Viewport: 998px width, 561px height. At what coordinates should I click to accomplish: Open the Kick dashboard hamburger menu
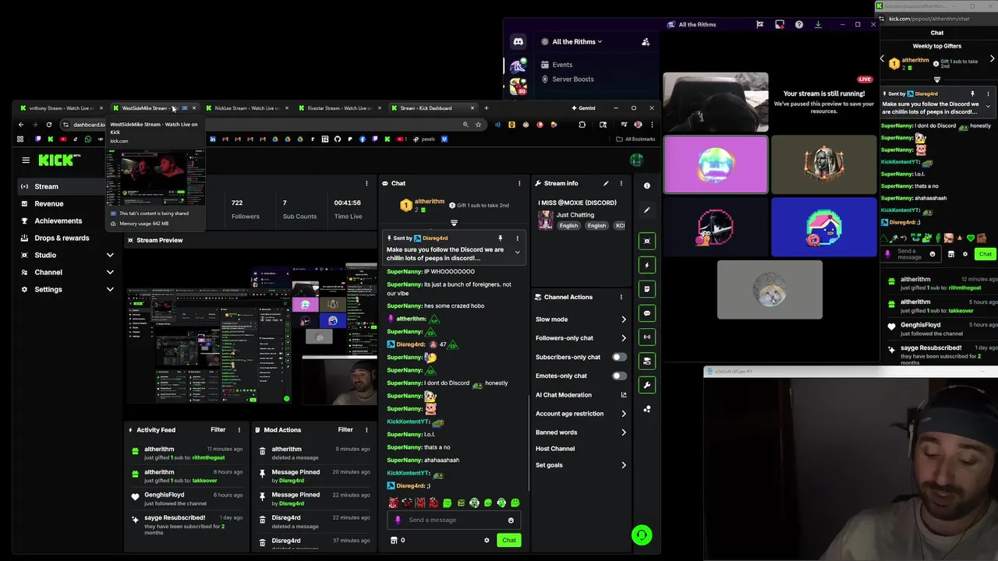click(x=26, y=160)
